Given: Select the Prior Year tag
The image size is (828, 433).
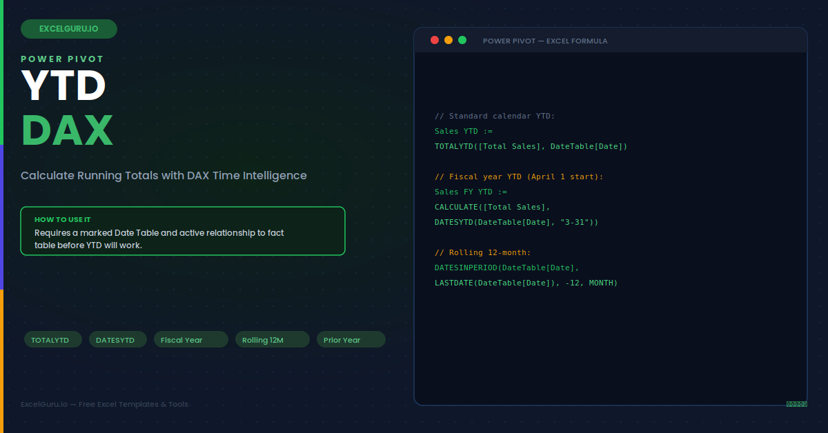Looking at the screenshot, I should [x=351, y=339].
